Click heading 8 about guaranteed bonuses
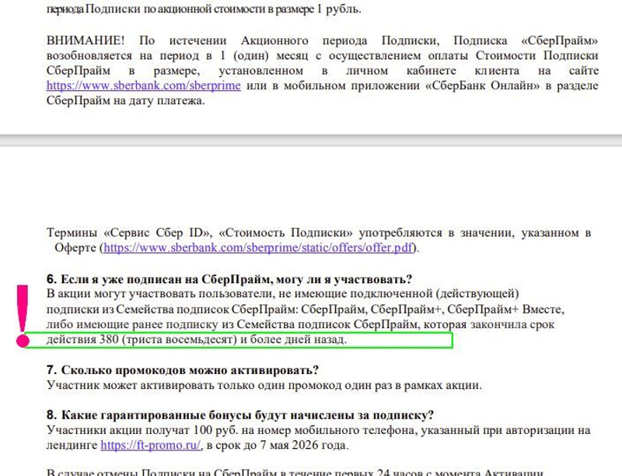Screen dimensions: 622x476 (x=240, y=415)
